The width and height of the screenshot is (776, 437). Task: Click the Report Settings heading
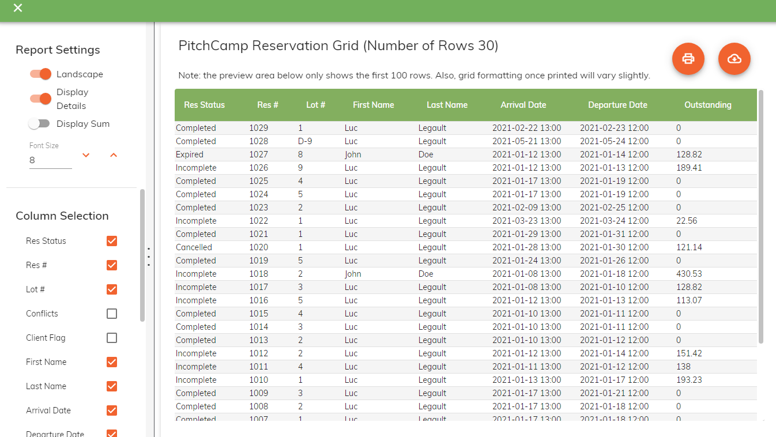pos(58,50)
